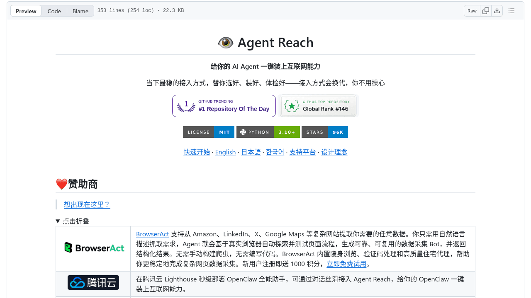Viewport: 531px width, 298px height.
Task: Follow the 想出现在这里？ link
Action: point(87,204)
